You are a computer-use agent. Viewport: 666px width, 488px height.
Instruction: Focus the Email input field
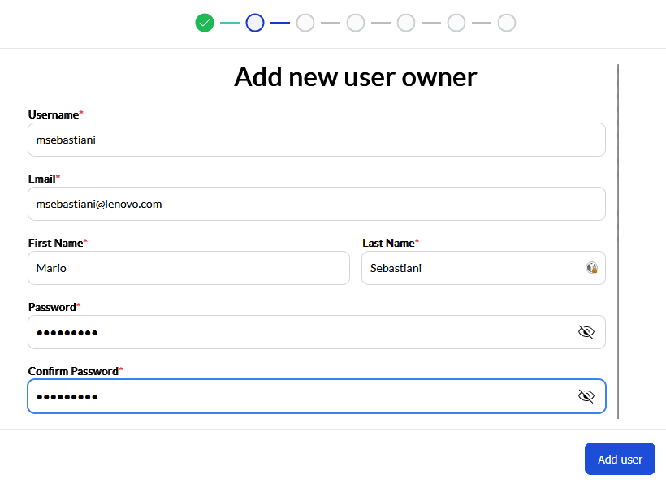316,204
